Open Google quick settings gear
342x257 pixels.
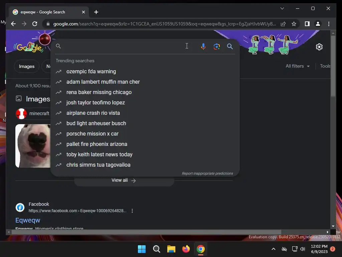(319, 47)
